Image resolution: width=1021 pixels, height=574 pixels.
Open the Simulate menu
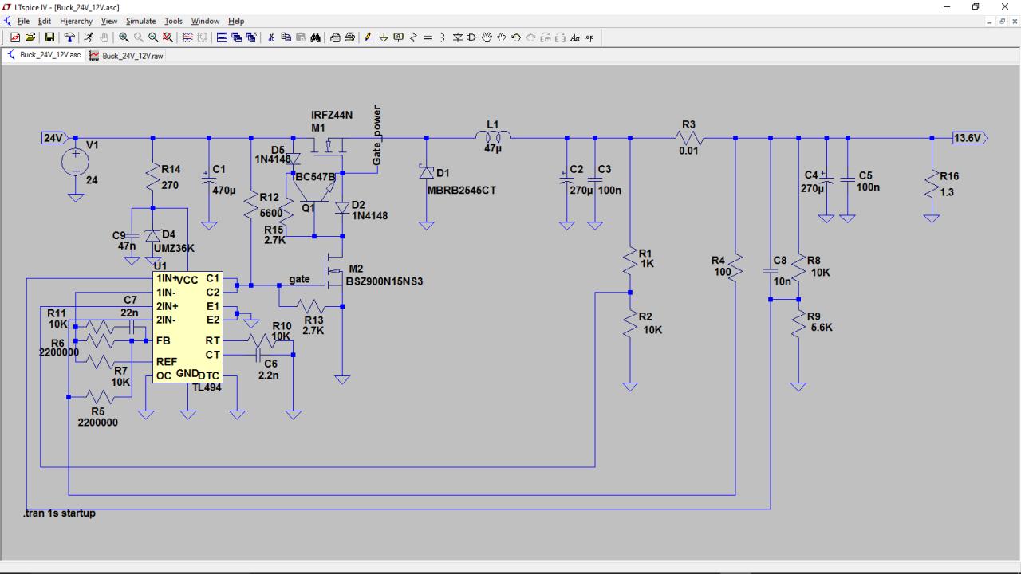141,21
